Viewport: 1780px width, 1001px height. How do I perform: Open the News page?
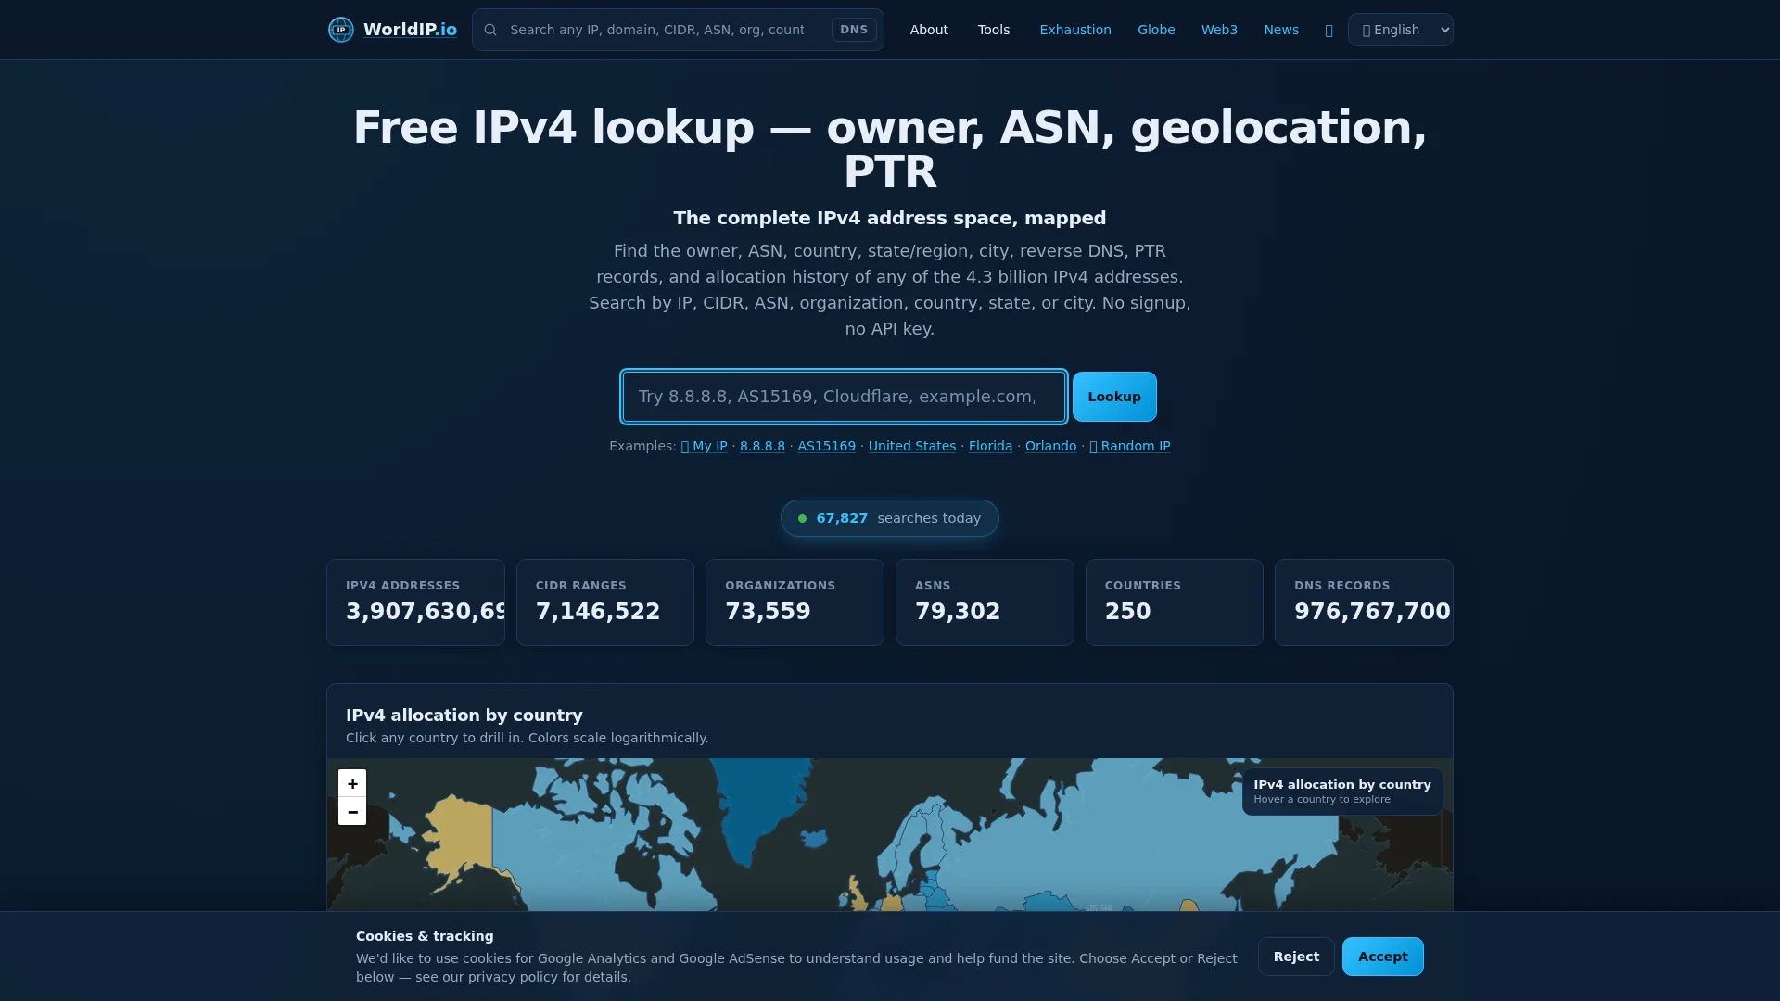(1281, 30)
